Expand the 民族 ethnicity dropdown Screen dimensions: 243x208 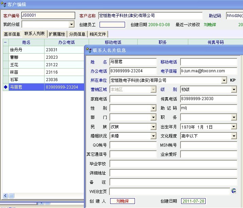[153, 127]
